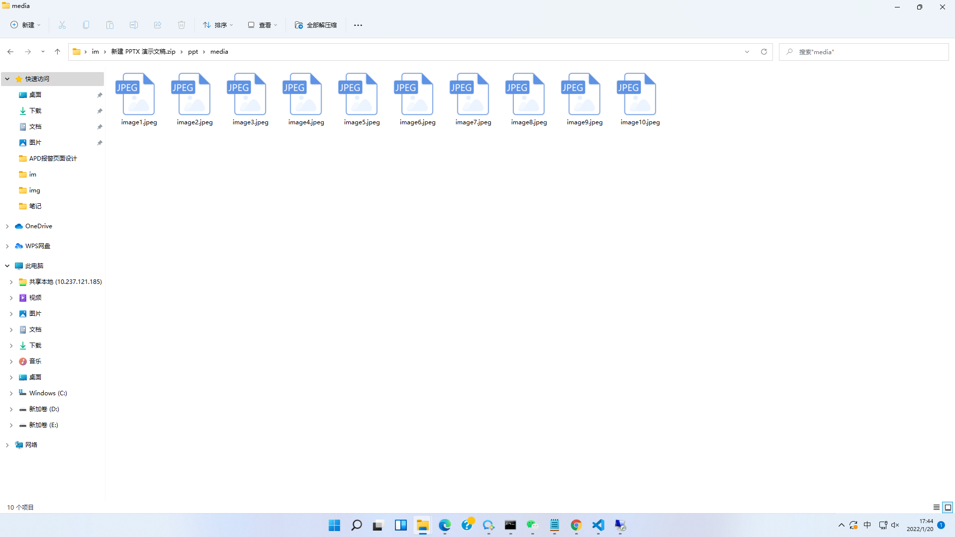Expand WPS网盘 tree node
This screenshot has width=955, height=537.
coord(7,246)
